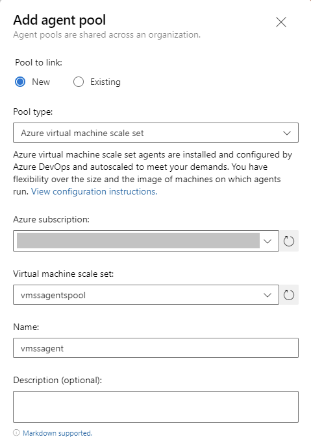The height and width of the screenshot is (448, 311).
Task: Open the View configuration instructions link
Action: (x=94, y=191)
